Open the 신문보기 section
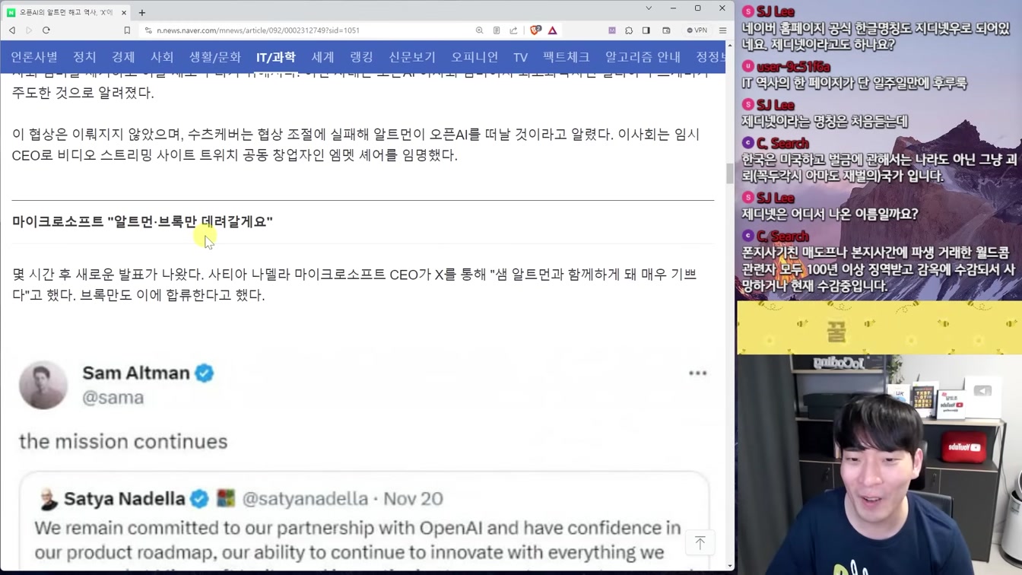 (x=412, y=57)
